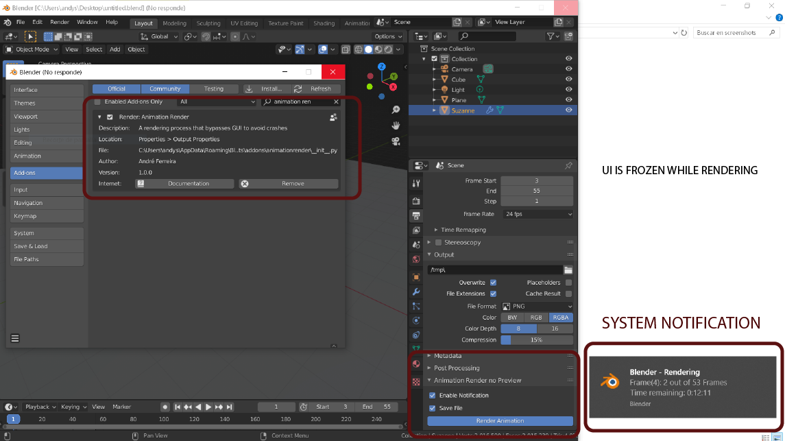
Task: Toggle the X-ray view icon
Action: click(x=346, y=49)
